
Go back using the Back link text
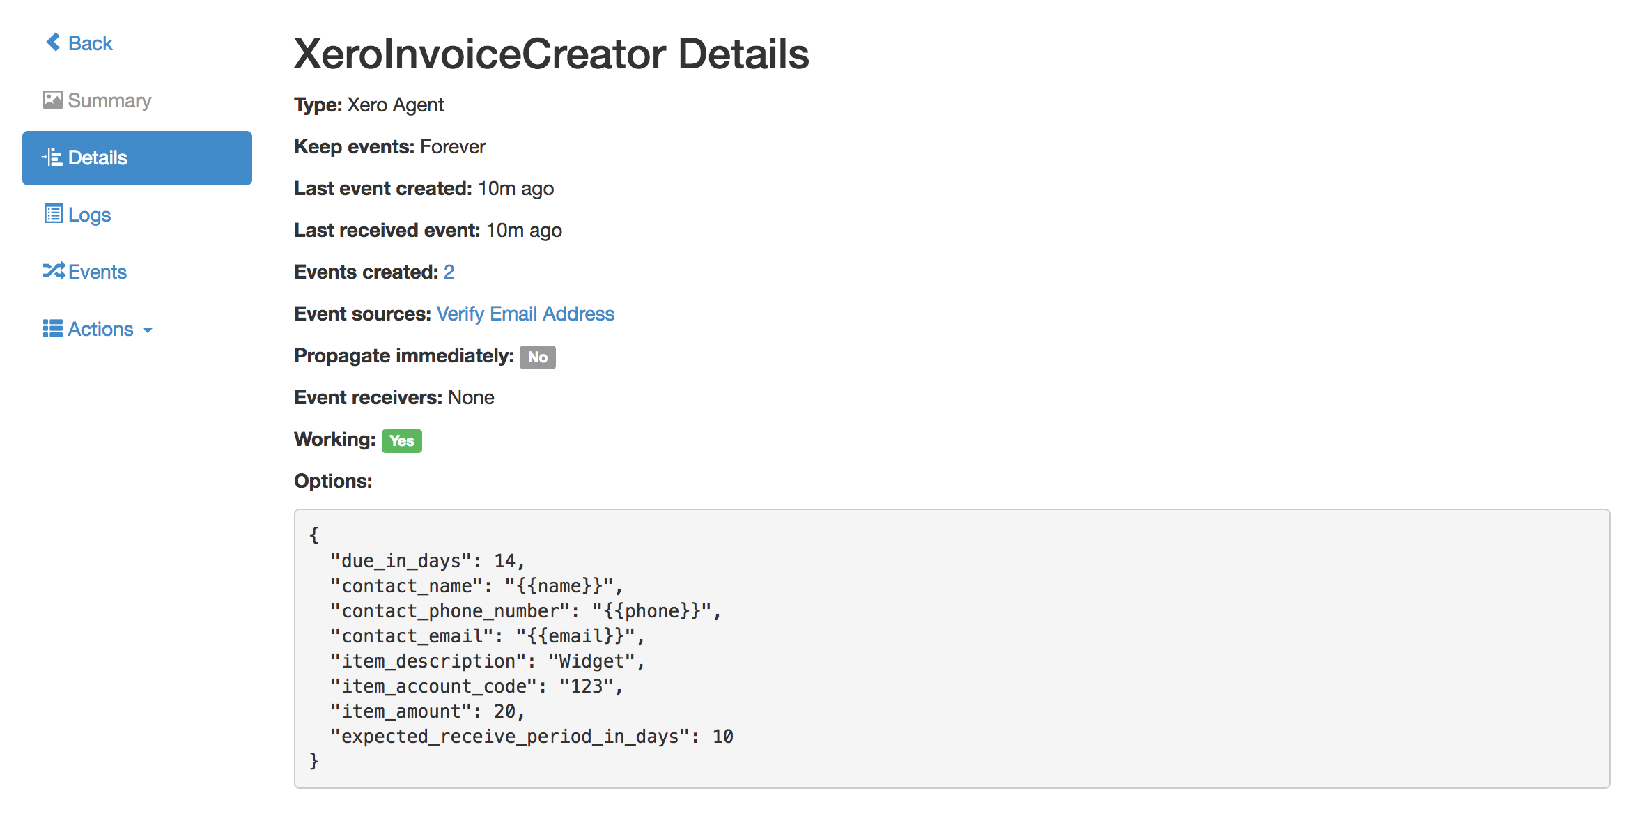91,43
